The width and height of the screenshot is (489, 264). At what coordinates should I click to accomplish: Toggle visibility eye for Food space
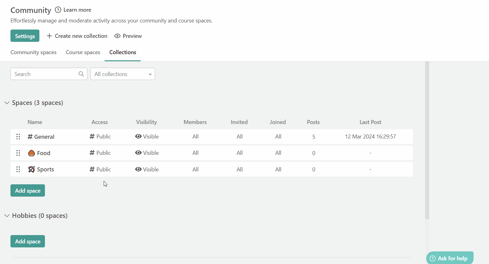(x=138, y=153)
